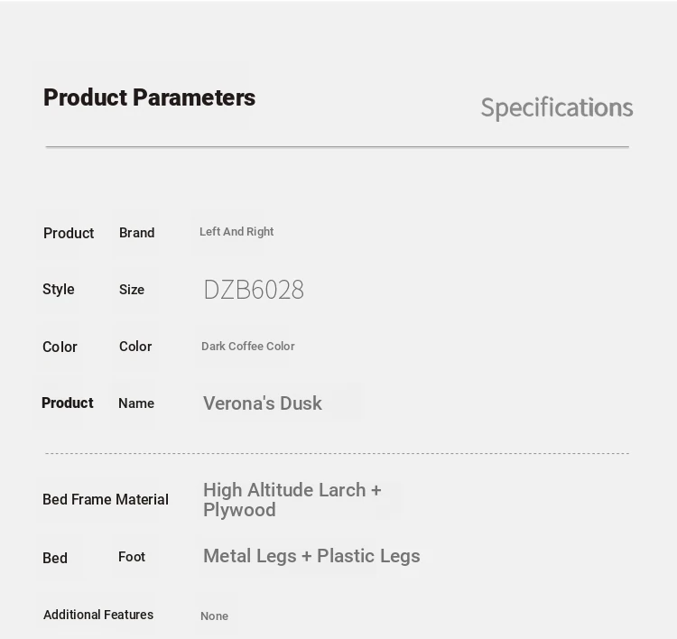The width and height of the screenshot is (677, 639).
Task: Click the Bed label beside Foot
Action: (x=55, y=559)
